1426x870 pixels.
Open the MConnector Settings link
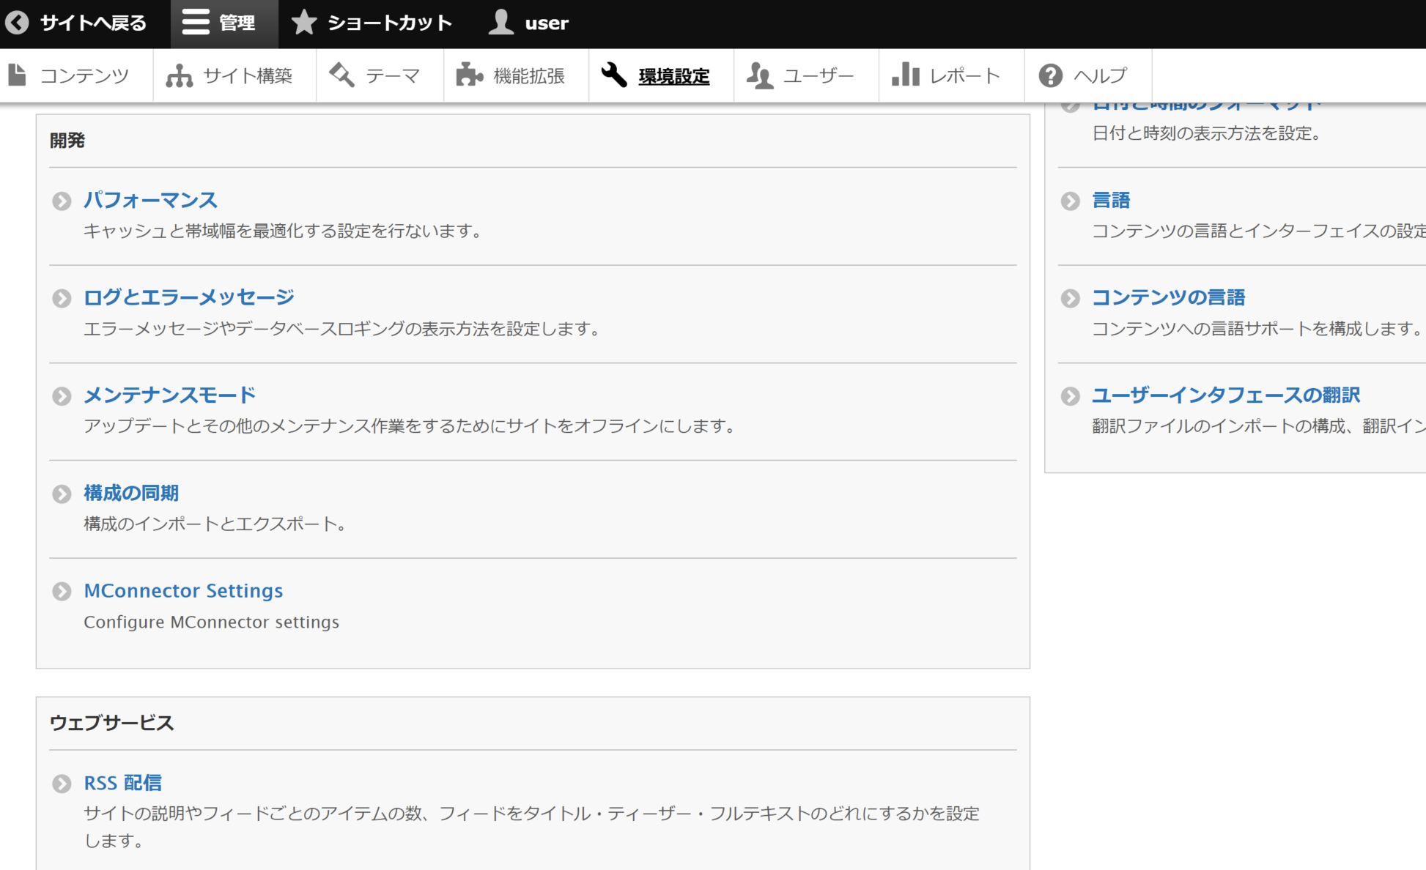tap(183, 590)
